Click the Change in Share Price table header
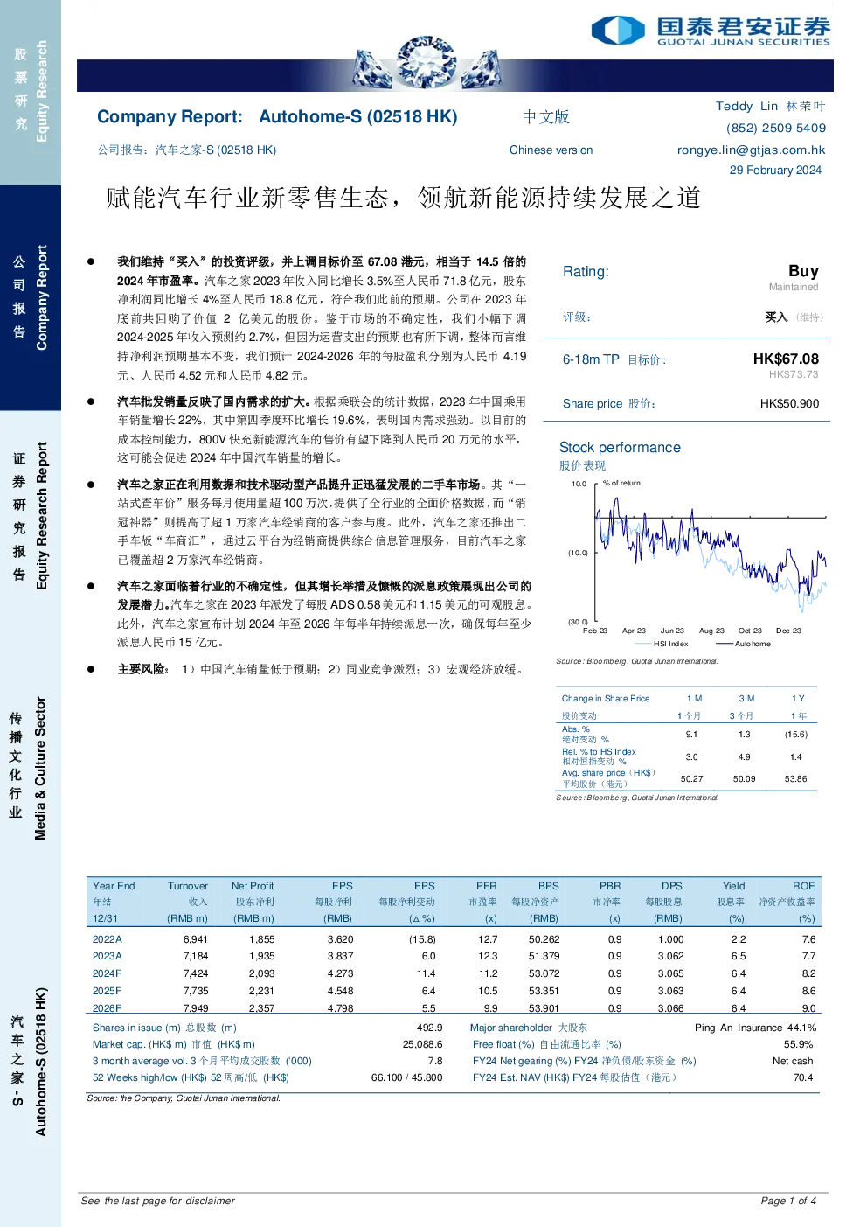This screenshot has width=867, height=1227. click(606, 699)
